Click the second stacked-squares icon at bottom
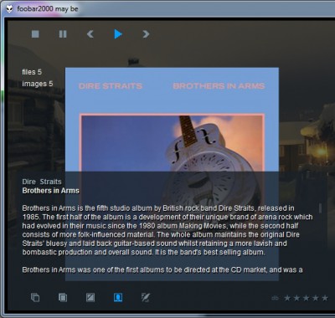The image size is (335, 318). pyautogui.click(x=63, y=298)
